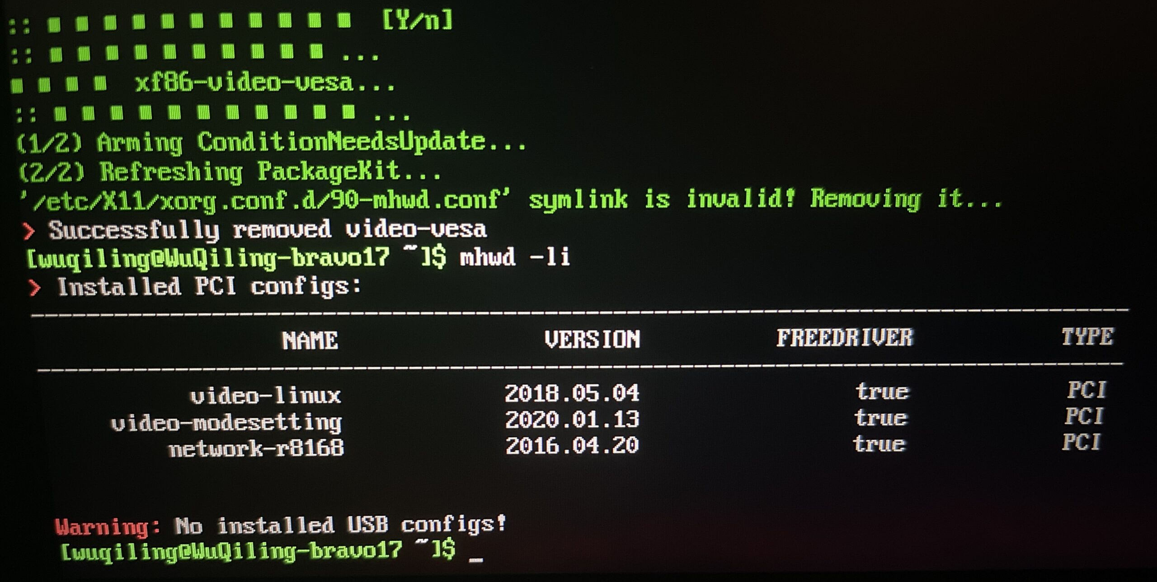
Task: Click version 2016.04.20
Action: pyautogui.click(x=572, y=446)
